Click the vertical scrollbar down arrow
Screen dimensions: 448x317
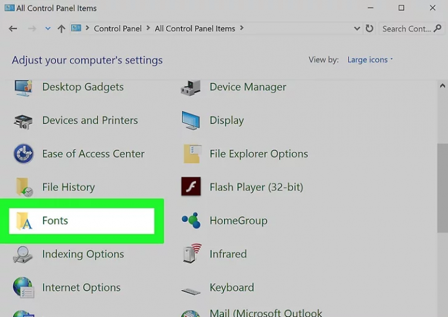coord(442,311)
